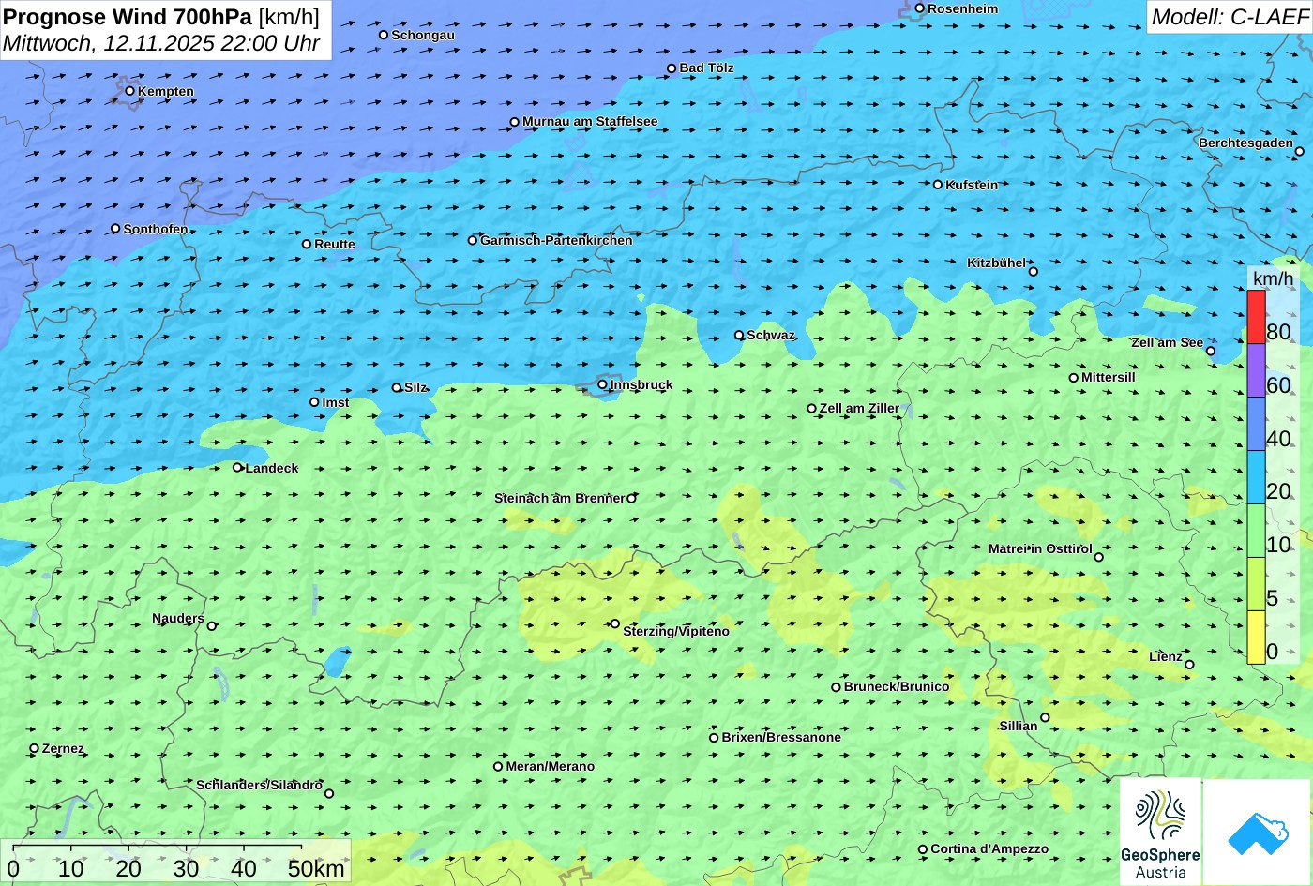
Task: Click the Zernez location marker
Action: [35, 748]
